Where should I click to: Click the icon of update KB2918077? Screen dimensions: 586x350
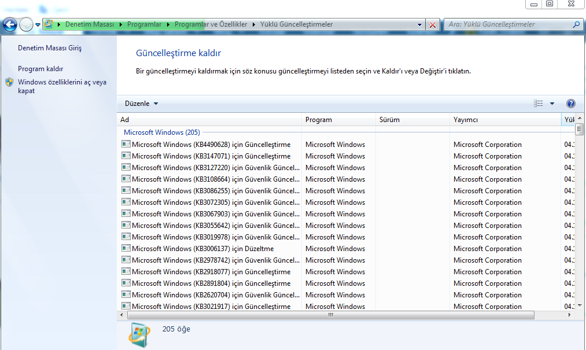[126, 271]
